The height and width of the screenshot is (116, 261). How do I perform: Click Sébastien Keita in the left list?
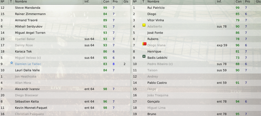27,102
